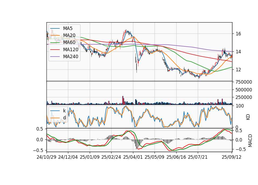Click the volume axis value 500000

244,90
